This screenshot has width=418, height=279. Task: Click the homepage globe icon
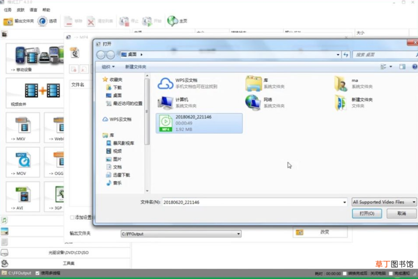point(173,21)
